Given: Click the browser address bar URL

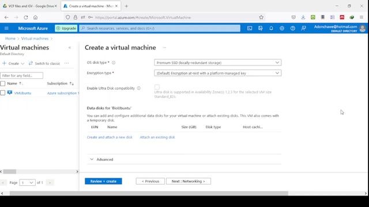Looking at the screenshot, I should click(143, 17).
